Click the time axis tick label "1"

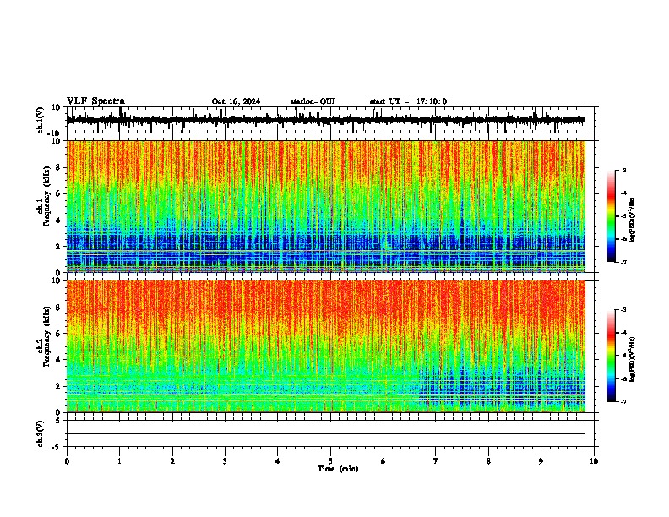119,461
